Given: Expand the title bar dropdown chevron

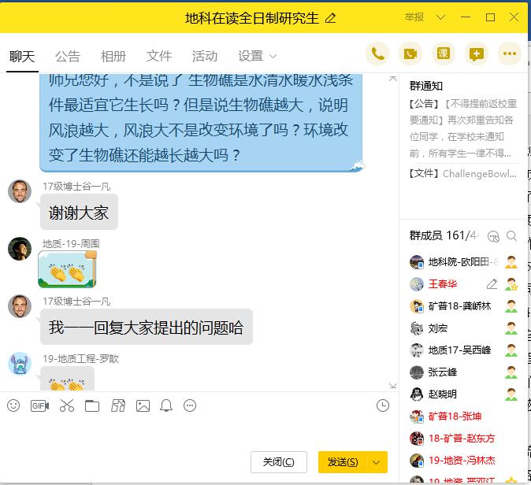Looking at the screenshot, I should click(x=440, y=17).
